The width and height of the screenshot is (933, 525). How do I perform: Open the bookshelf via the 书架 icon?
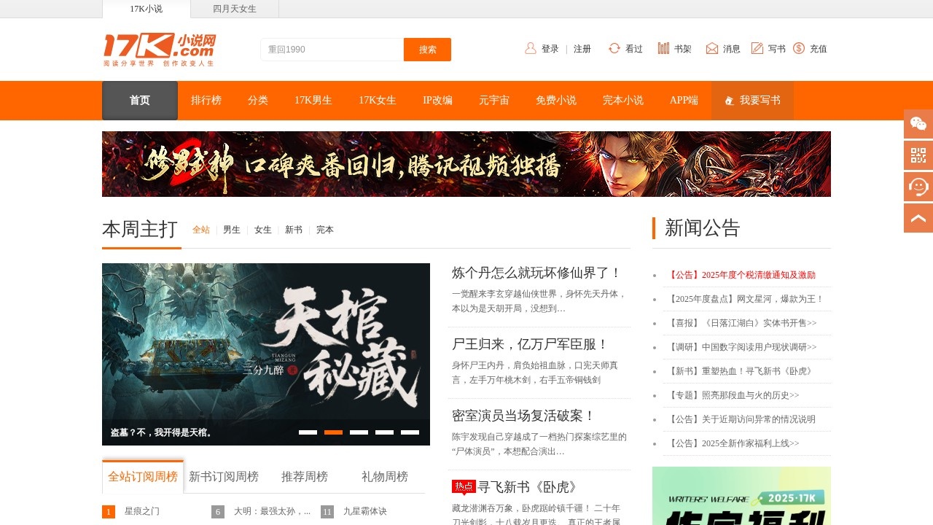coord(664,48)
